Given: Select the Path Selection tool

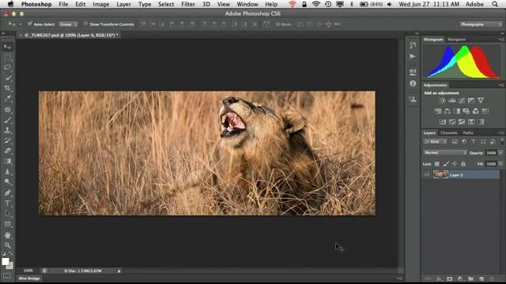Looking at the screenshot, I should (x=7, y=214).
